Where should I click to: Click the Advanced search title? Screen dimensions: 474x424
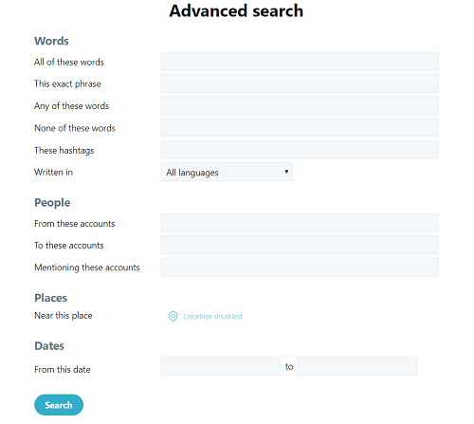pyautogui.click(x=236, y=10)
